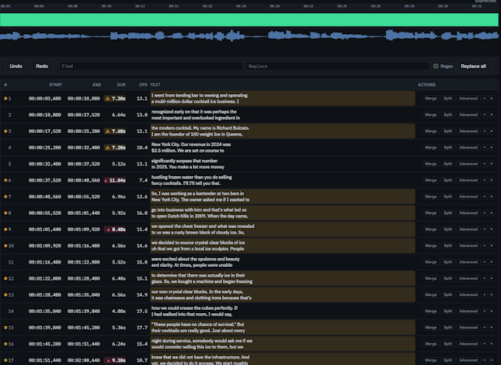Click the START column header
This screenshot has width=501, height=365.
(56, 84)
